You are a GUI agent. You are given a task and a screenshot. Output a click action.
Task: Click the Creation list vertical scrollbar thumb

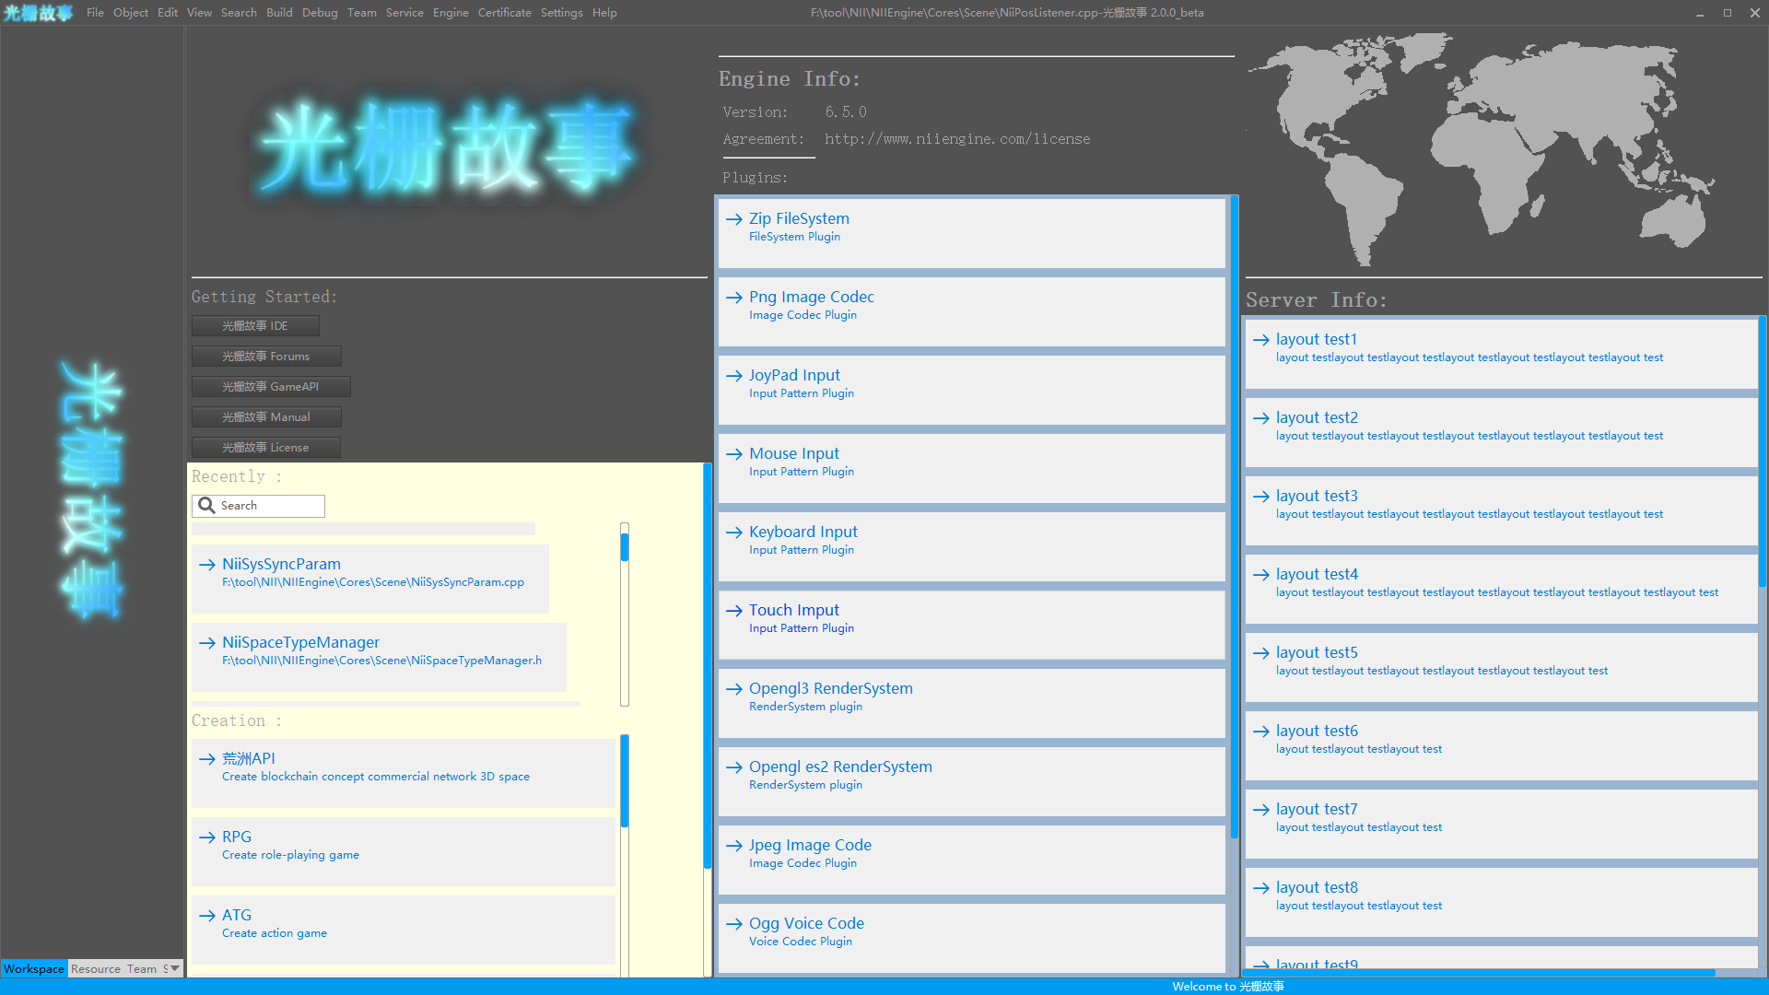(x=625, y=781)
